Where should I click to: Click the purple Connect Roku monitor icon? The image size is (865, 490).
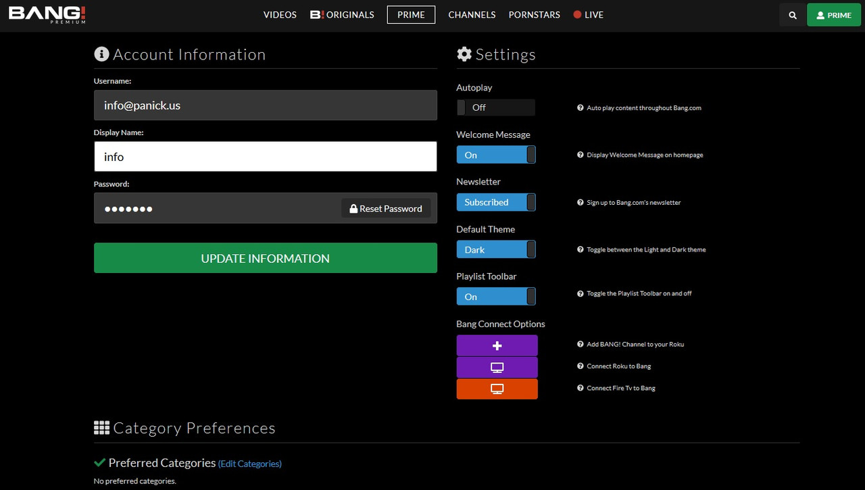497,368
